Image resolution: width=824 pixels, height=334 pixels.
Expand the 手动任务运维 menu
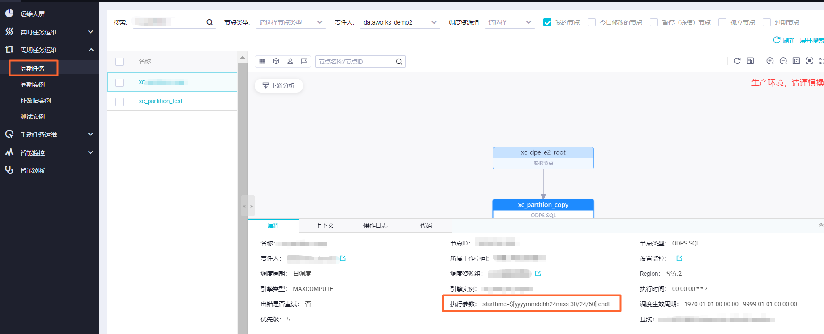click(90, 134)
